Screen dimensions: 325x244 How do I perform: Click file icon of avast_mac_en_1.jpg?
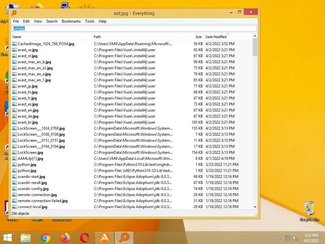click(14, 80)
